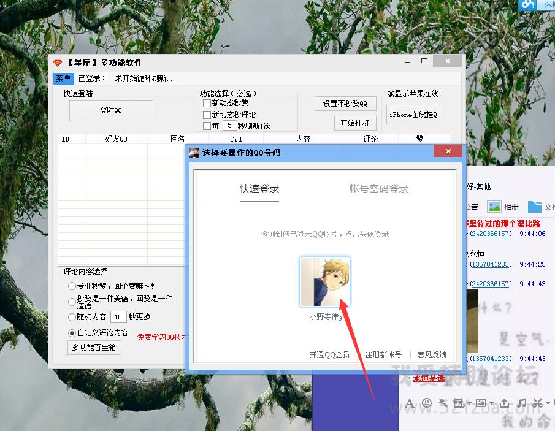Switch to the 快速登录 tab

[259, 189]
